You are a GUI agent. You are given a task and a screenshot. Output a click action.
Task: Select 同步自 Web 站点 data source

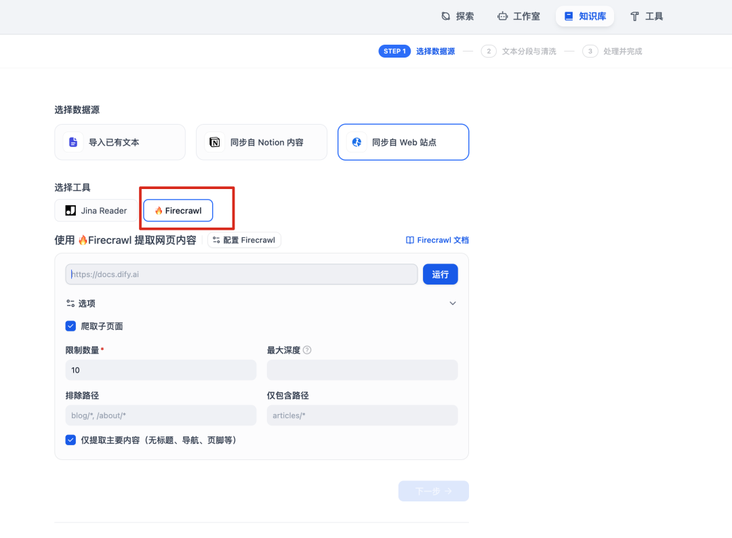pos(403,142)
